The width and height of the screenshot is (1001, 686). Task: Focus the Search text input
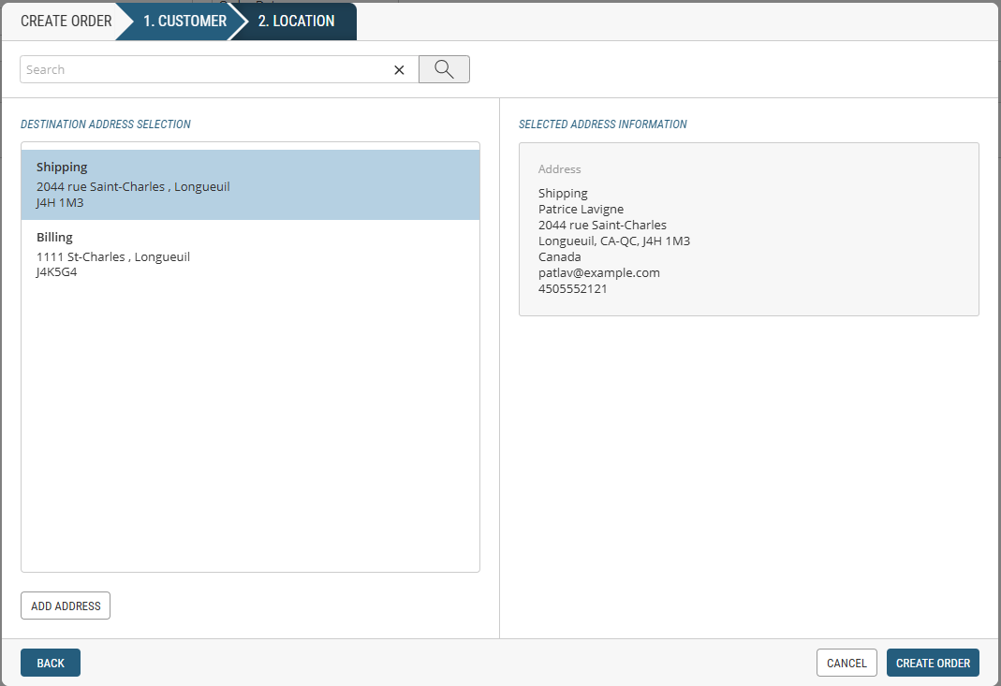pyautogui.click(x=206, y=69)
